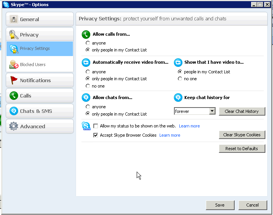
Task: Click the Chats & SMS bubble icon
Action: pyautogui.click(x=14, y=111)
